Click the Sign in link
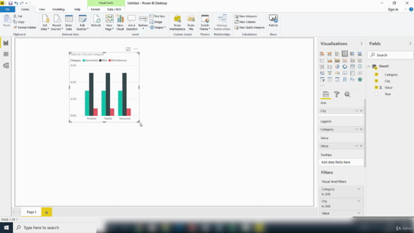This screenshot has width=414, height=233. click(x=393, y=10)
